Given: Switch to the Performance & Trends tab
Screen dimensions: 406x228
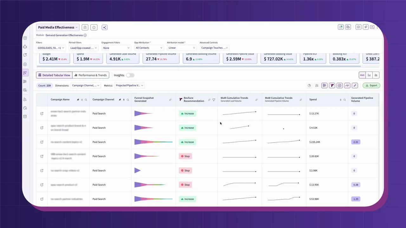Looking at the screenshot, I should pos(91,75).
